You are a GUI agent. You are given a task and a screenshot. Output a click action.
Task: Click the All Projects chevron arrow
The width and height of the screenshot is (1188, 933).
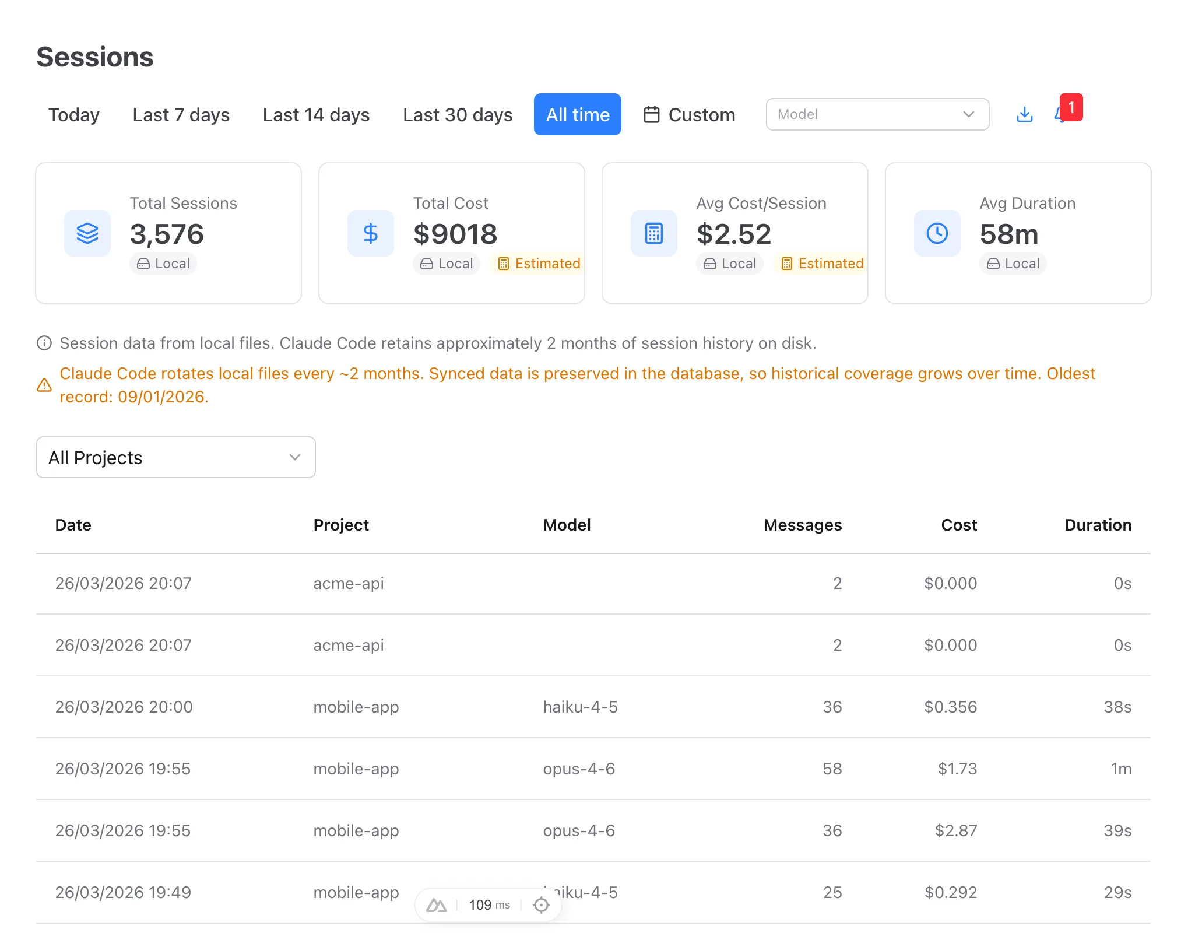pyautogui.click(x=295, y=457)
